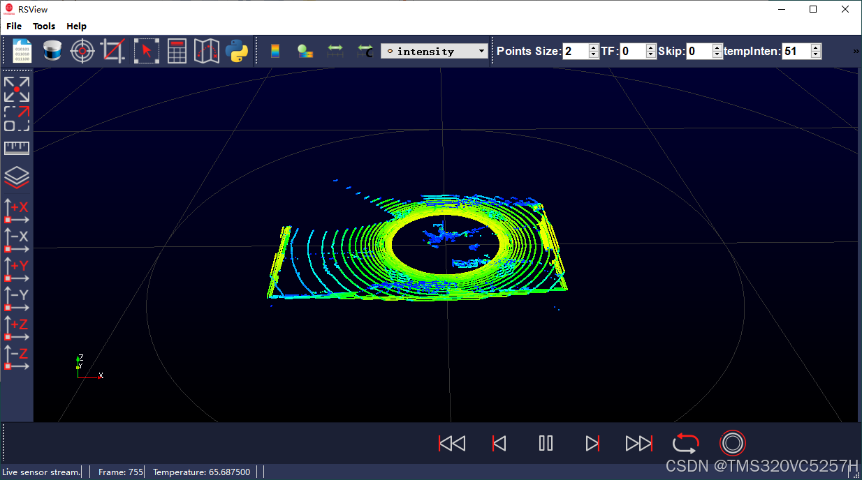Click the Skip value field
This screenshot has width=862, height=480.
[x=699, y=51]
